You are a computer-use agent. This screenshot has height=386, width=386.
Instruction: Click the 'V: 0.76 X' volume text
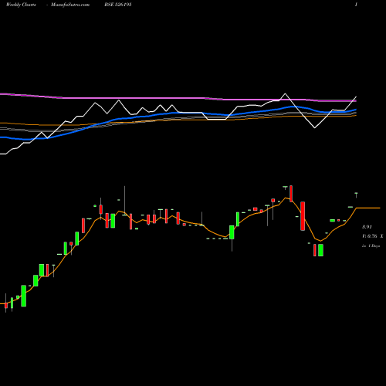click(373, 236)
